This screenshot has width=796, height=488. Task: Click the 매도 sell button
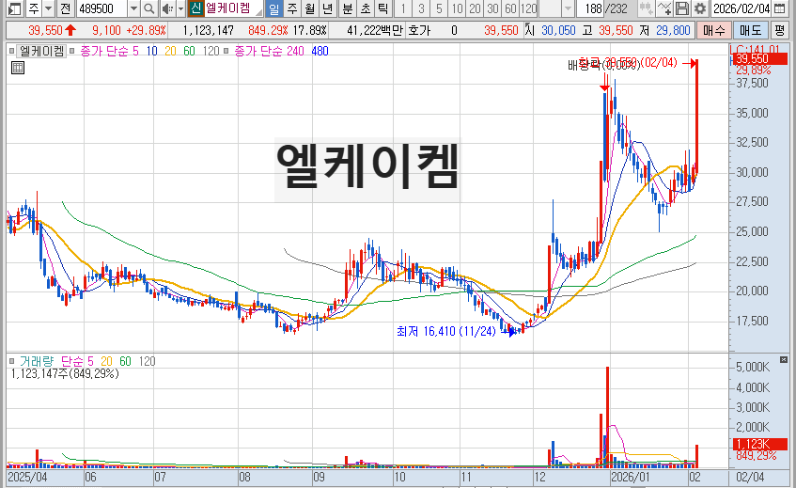(750, 30)
